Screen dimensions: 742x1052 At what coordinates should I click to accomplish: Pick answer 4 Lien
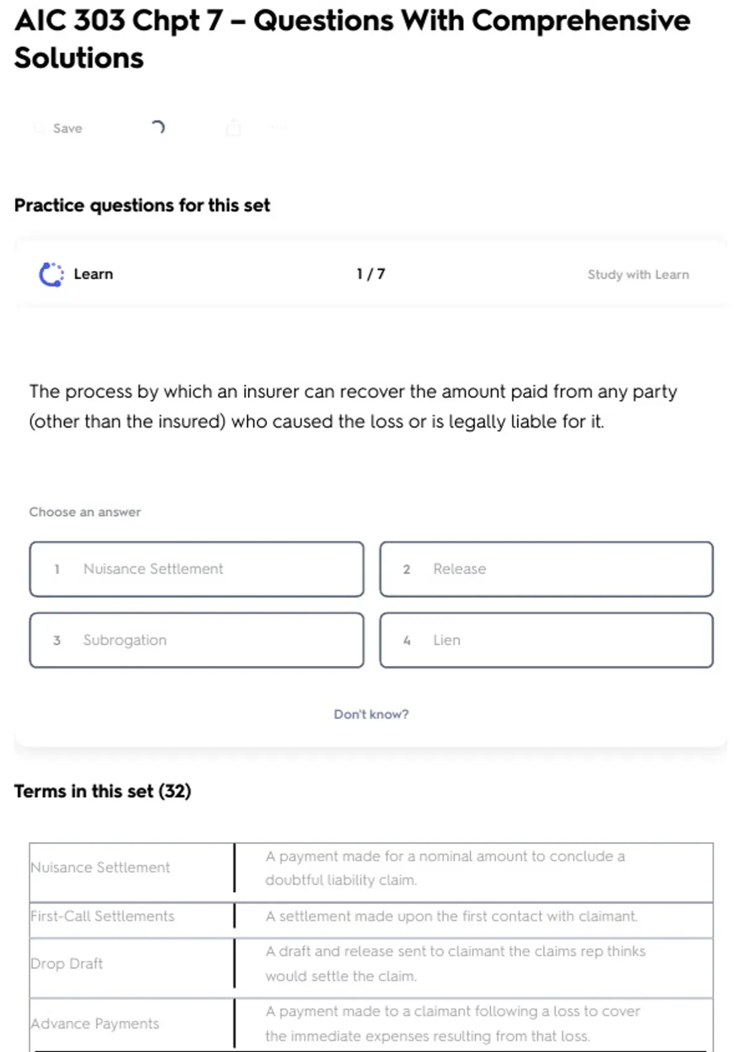click(x=546, y=640)
